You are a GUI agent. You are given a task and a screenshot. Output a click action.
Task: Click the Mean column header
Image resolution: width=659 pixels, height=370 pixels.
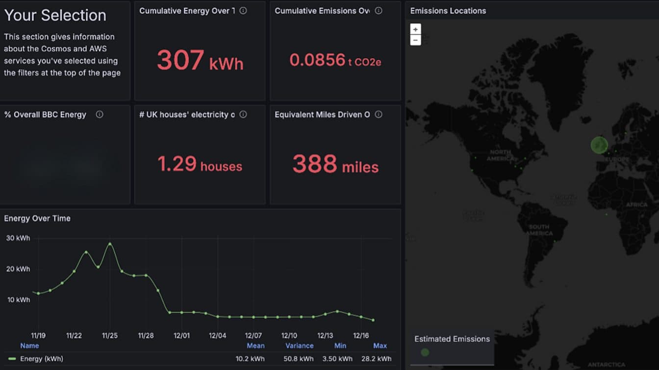pyautogui.click(x=255, y=346)
